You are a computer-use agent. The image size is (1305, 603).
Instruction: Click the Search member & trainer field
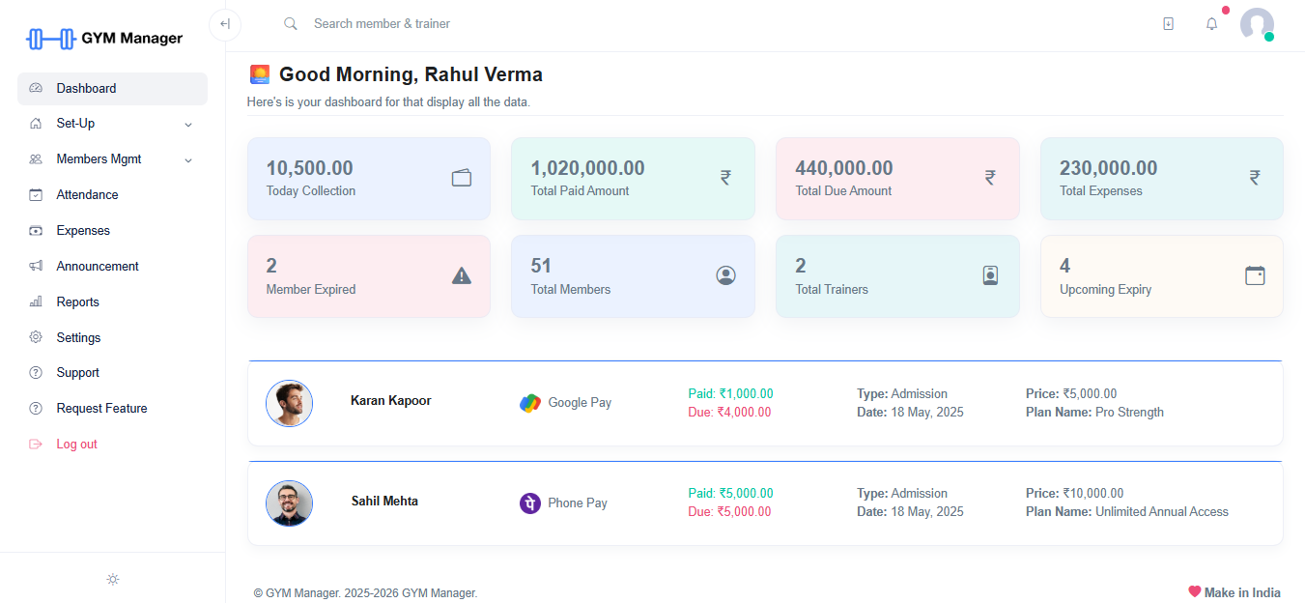point(382,24)
